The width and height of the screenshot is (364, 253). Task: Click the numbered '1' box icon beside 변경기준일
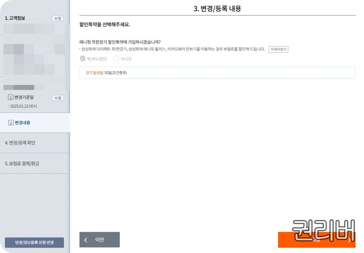point(11,98)
